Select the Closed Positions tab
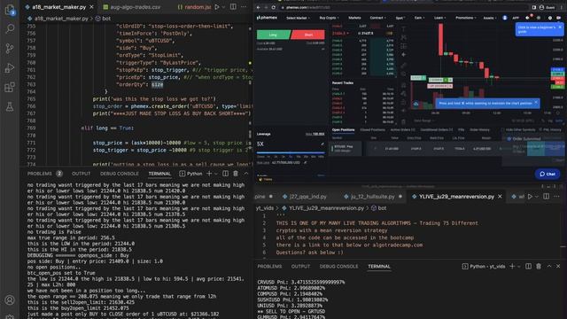This screenshot has width=567, height=319. 372,129
